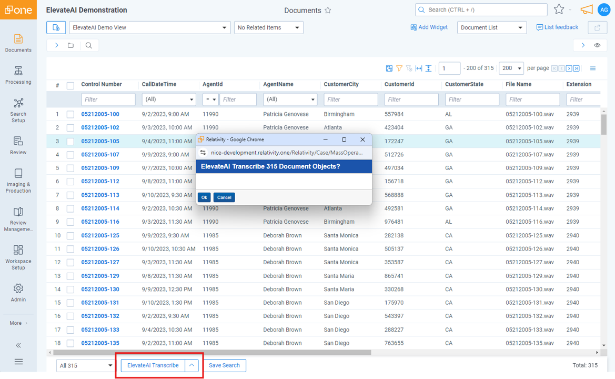Open the All 315 selection dropdown
The width and height of the screenshot is (615, 379).
tap(86, 366)
